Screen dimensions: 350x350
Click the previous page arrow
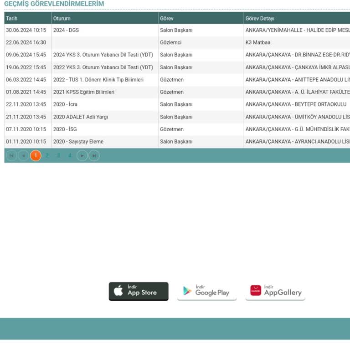(23, 156)
